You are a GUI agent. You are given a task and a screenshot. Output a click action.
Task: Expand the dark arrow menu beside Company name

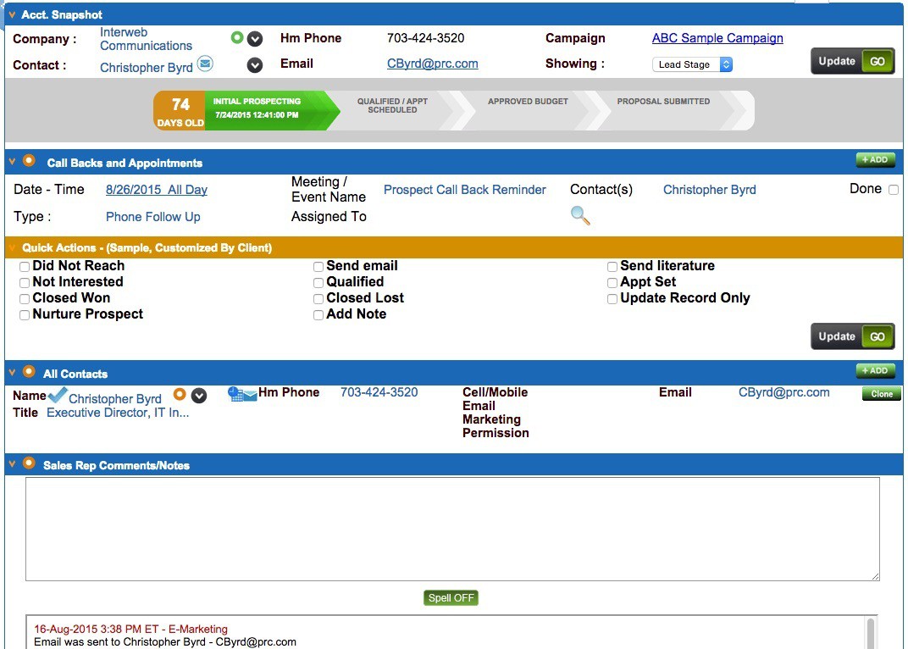[255, 39]
